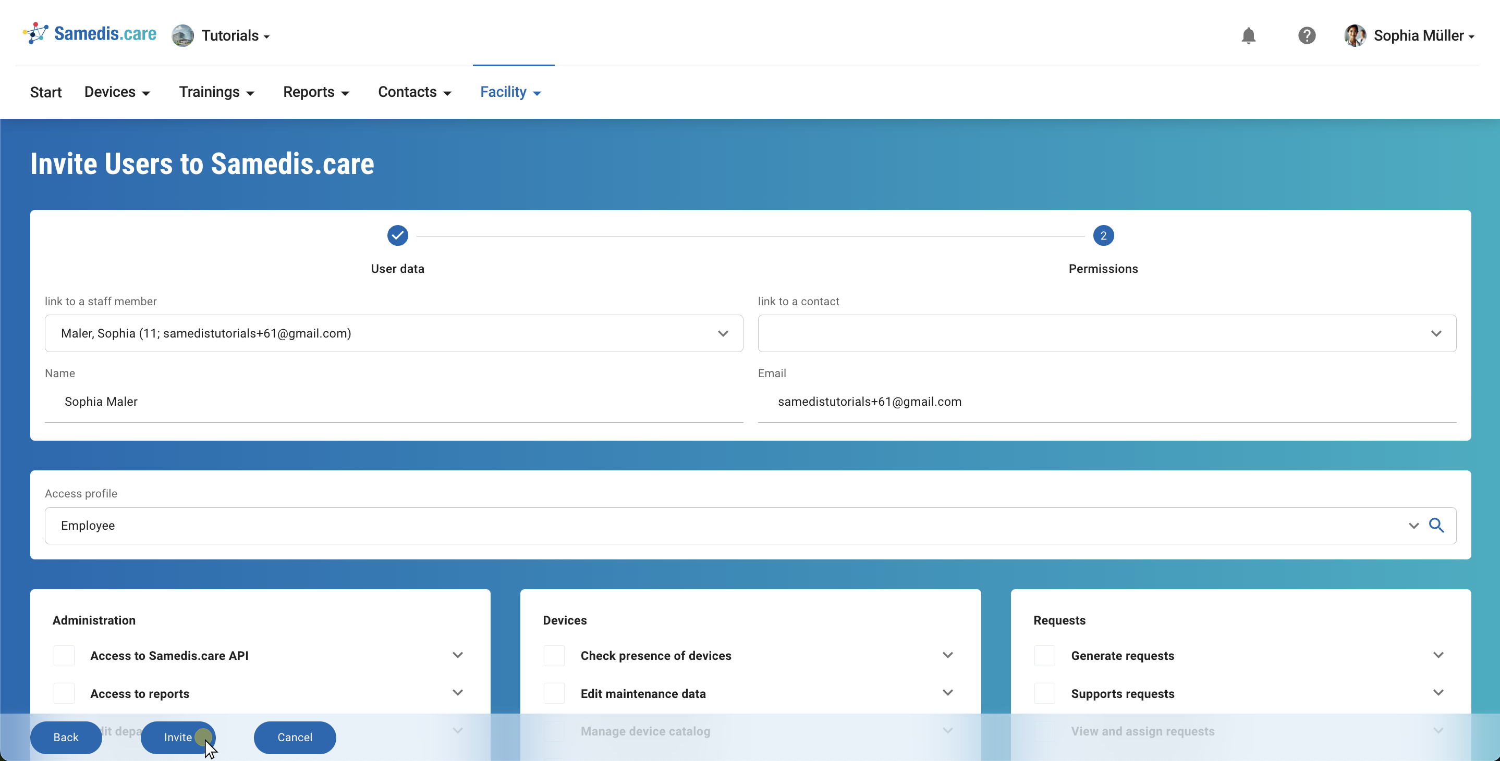This screenshot has height=761, width=1500.
Task: Click the Devices permissions section heading
Action: click(565, 620)
